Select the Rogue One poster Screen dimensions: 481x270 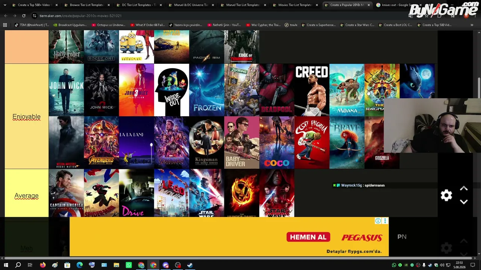[x=101, y=47]
